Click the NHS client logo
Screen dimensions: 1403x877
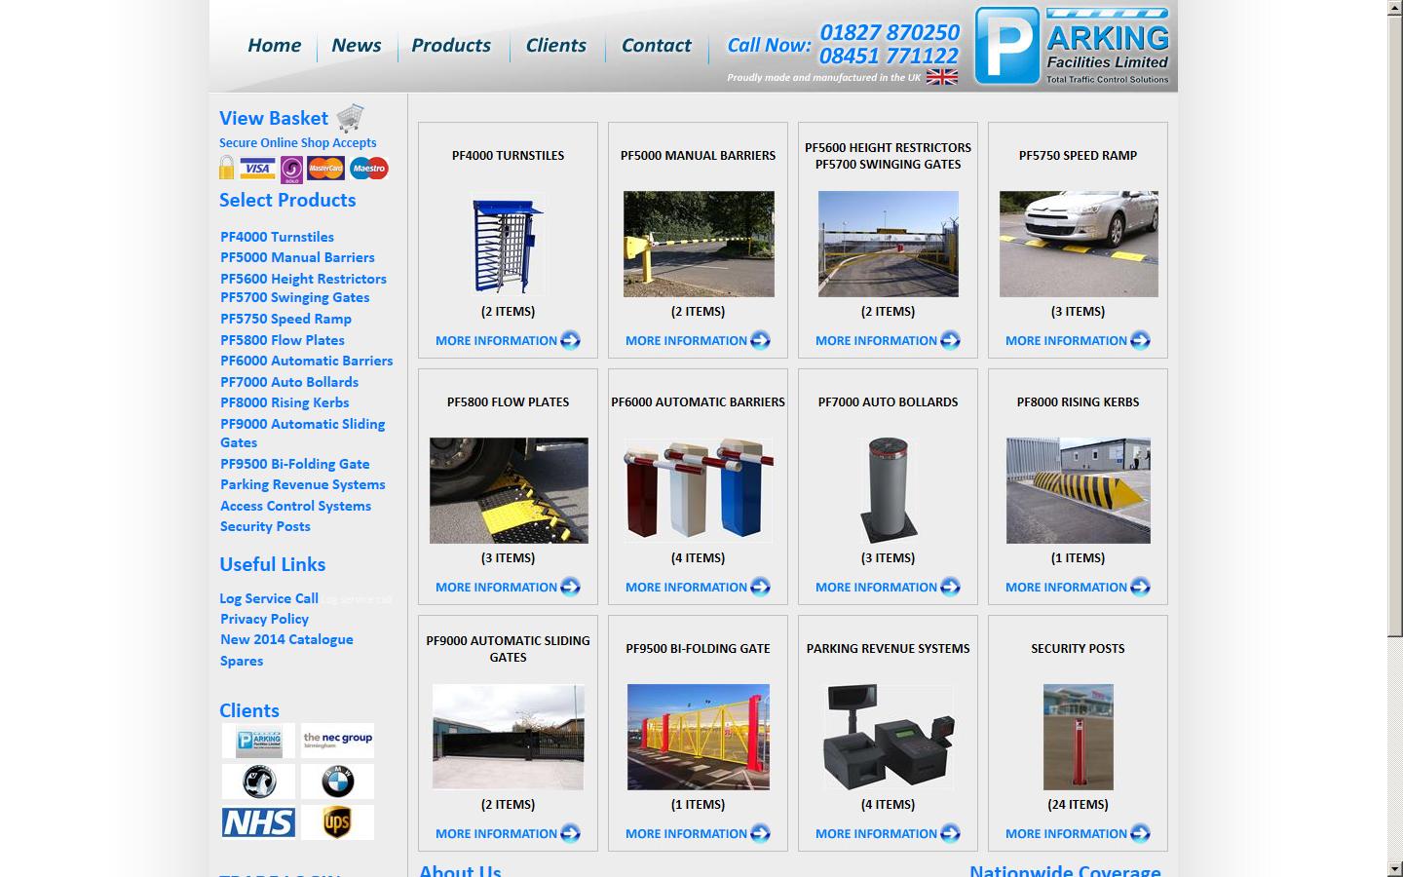point(257,822)
